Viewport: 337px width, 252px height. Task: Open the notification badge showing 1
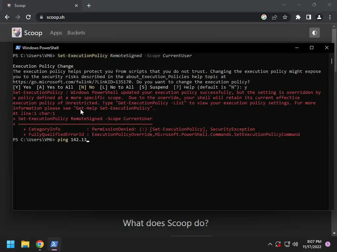[328, 244]
